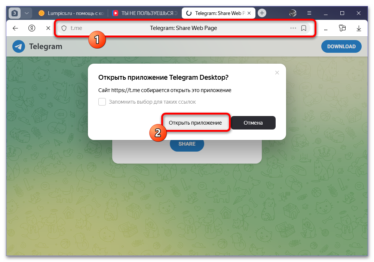Close the open application dialog

point(277,73)
